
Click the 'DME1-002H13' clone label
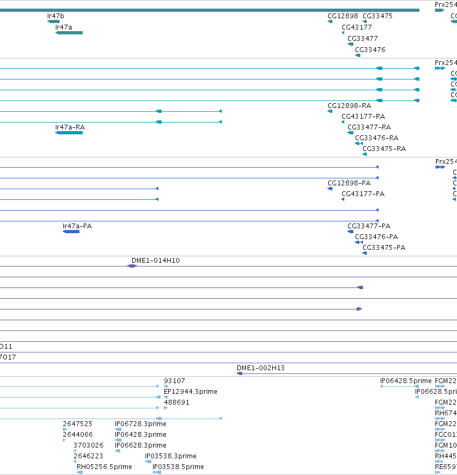[x=260, y=368]
